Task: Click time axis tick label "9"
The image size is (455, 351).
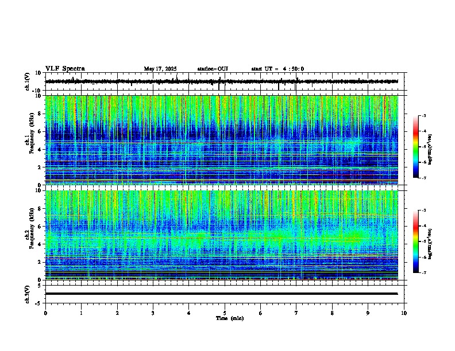Action: 368,313
